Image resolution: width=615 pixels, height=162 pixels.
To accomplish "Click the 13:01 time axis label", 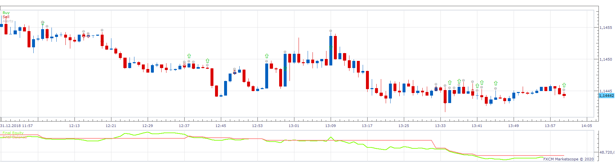I will (294, 126).
